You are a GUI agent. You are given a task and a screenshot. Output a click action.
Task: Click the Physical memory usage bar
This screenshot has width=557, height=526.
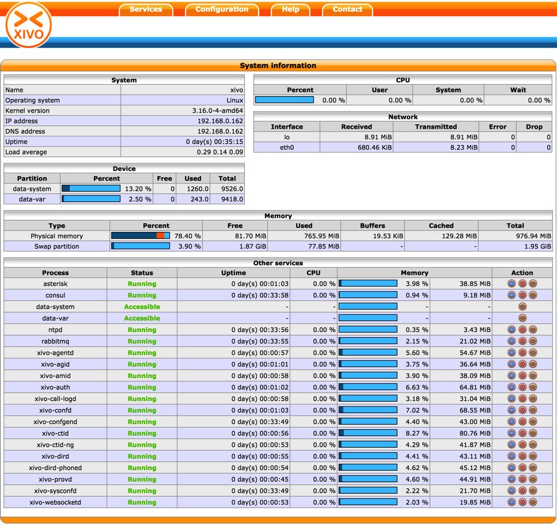pos(141,235)
